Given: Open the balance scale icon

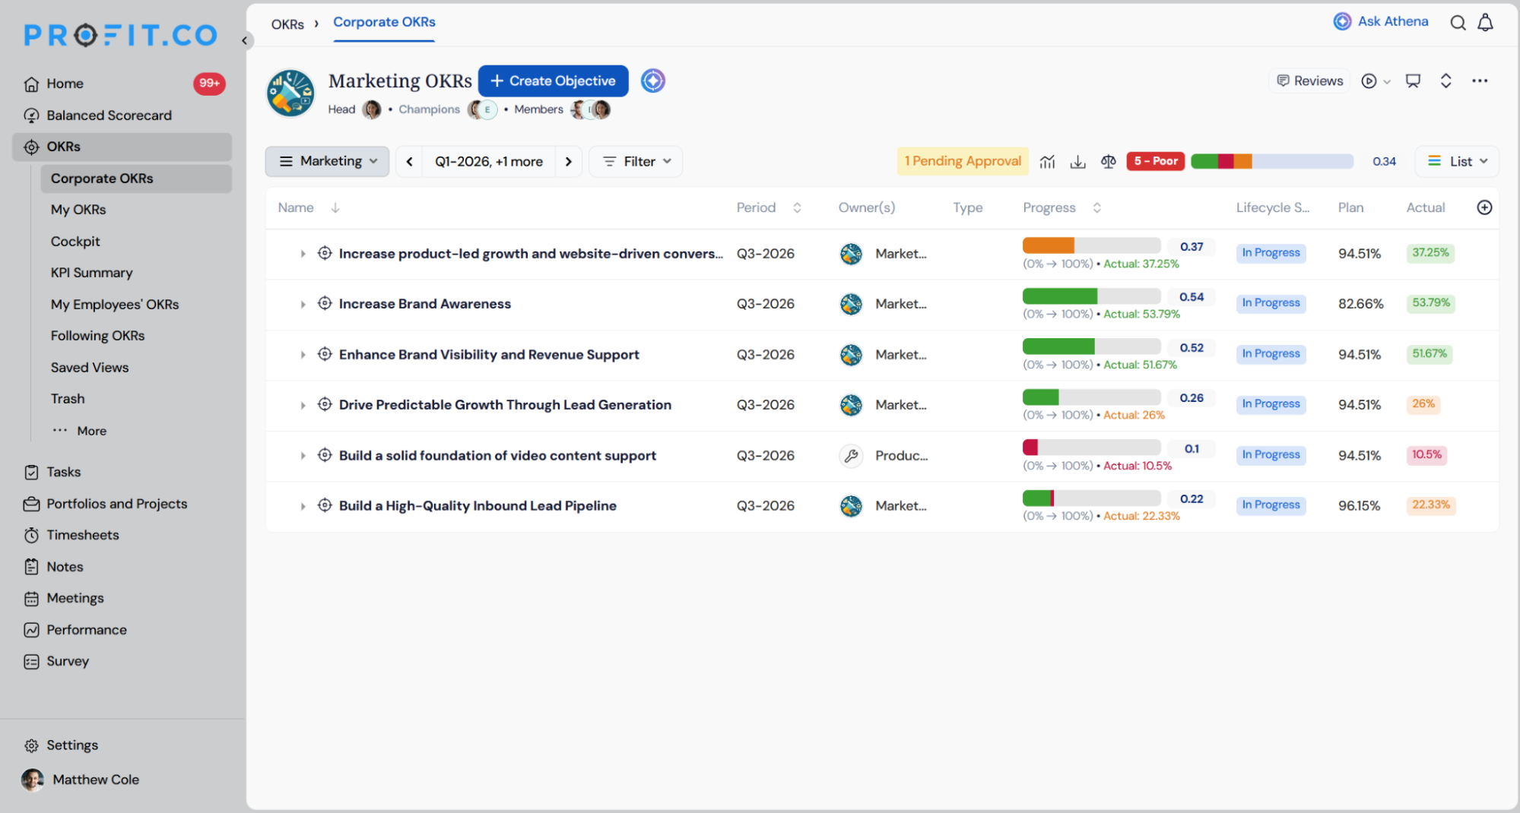Looking at the screenshot, I should (x=1108, y=162).
